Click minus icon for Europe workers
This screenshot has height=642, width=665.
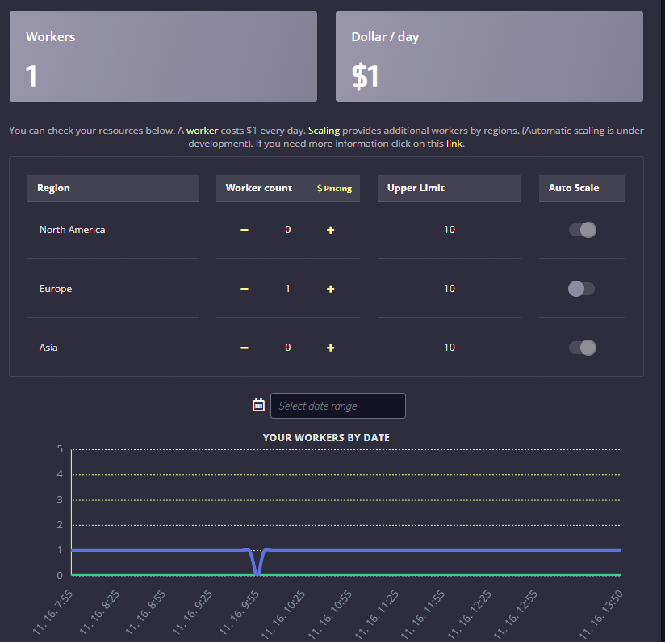pyautogui.click(x=245, y=290)
